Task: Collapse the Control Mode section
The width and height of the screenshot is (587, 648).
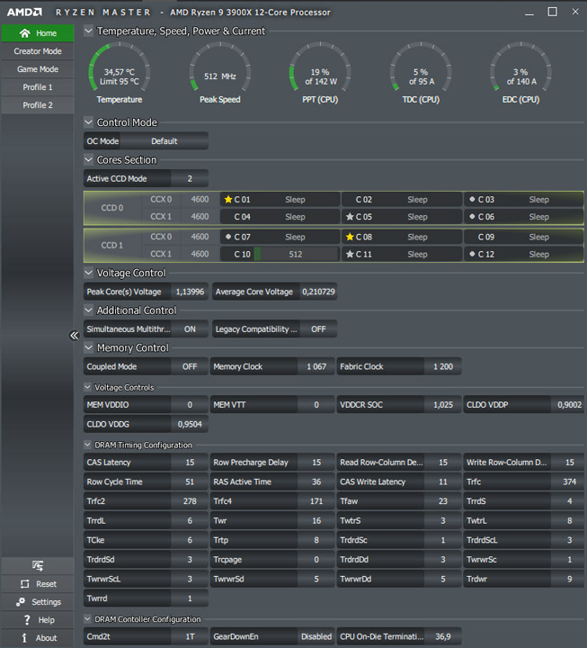Action: tap(88, 122)
